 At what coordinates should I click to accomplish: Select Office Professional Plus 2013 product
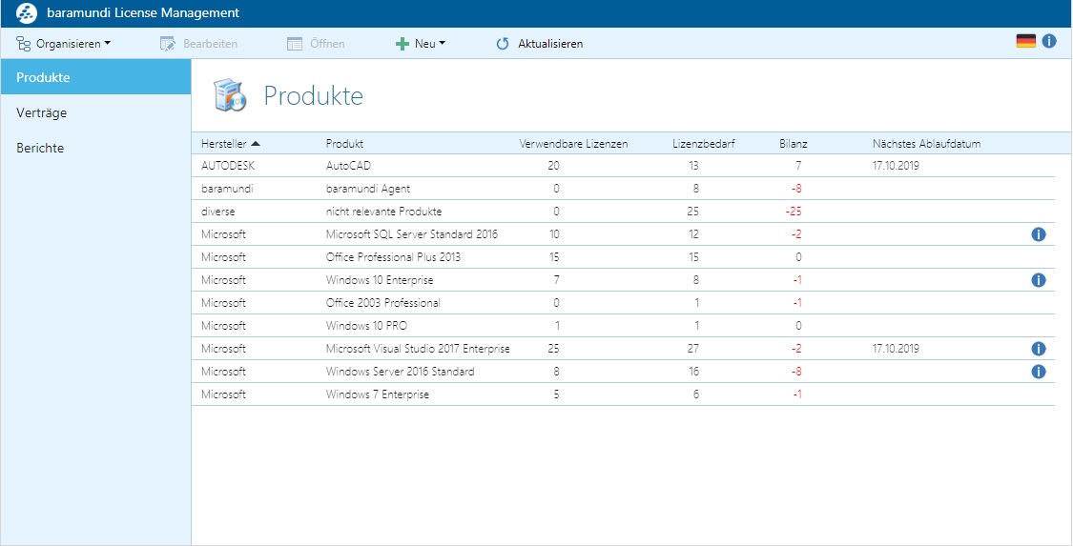click(x=393, y=257)
